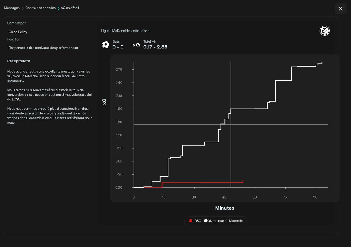Click the league logo icon above the chart
The image size is (351, 247).
click(x=325, y=31)
